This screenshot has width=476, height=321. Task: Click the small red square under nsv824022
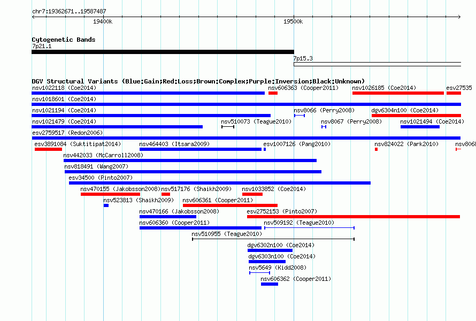pos(376,149)
